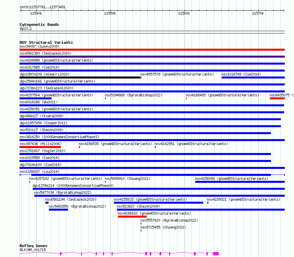The height and width of the screenshot is (257, 294).
Task: Open the nsv1016749 (Coe2014) variant label
Action: click(241, 74)
